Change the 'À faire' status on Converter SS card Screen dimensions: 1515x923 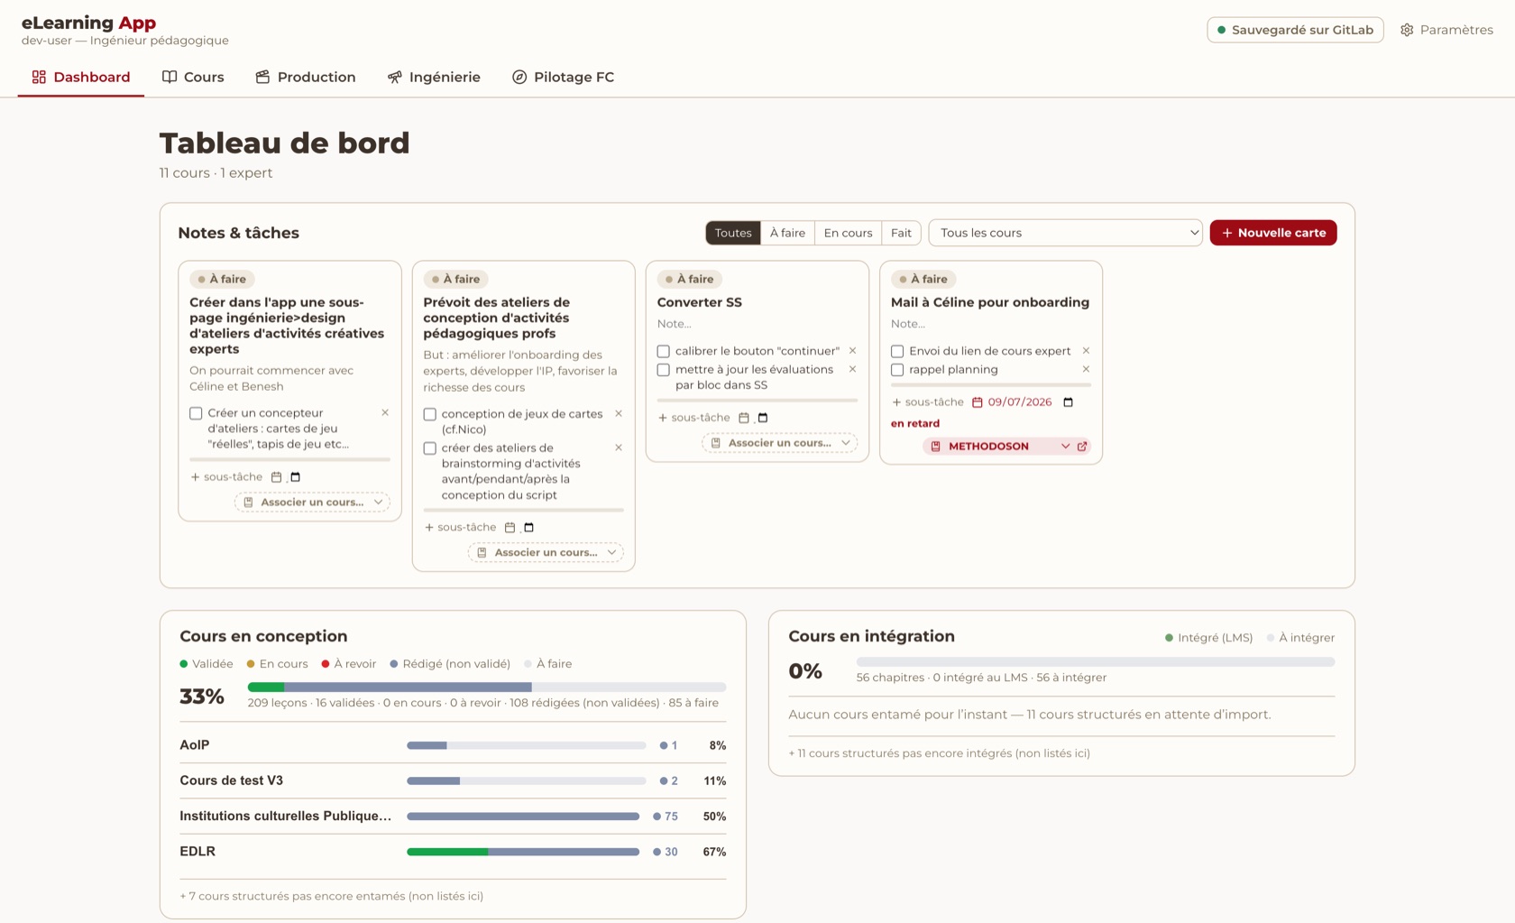(x=690, y=279)
